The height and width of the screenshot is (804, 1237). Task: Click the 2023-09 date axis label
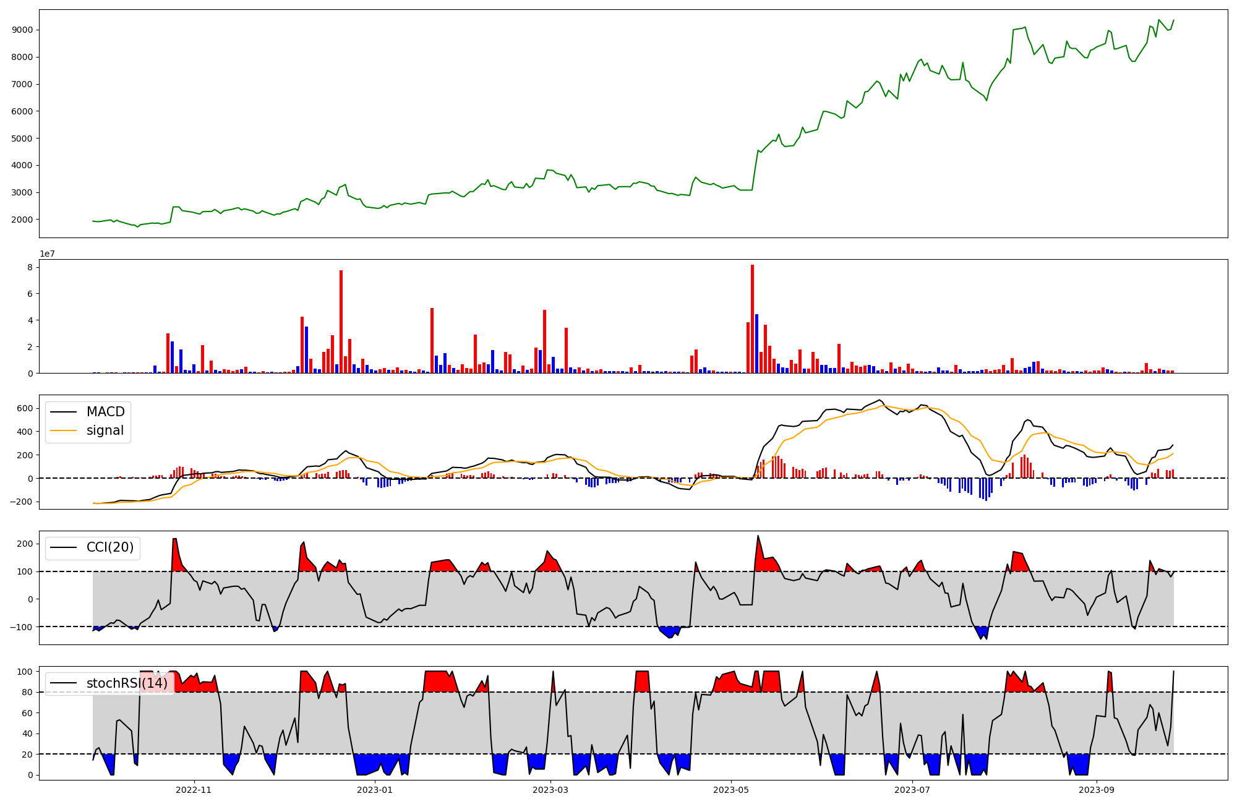(x=1097, y=790)
